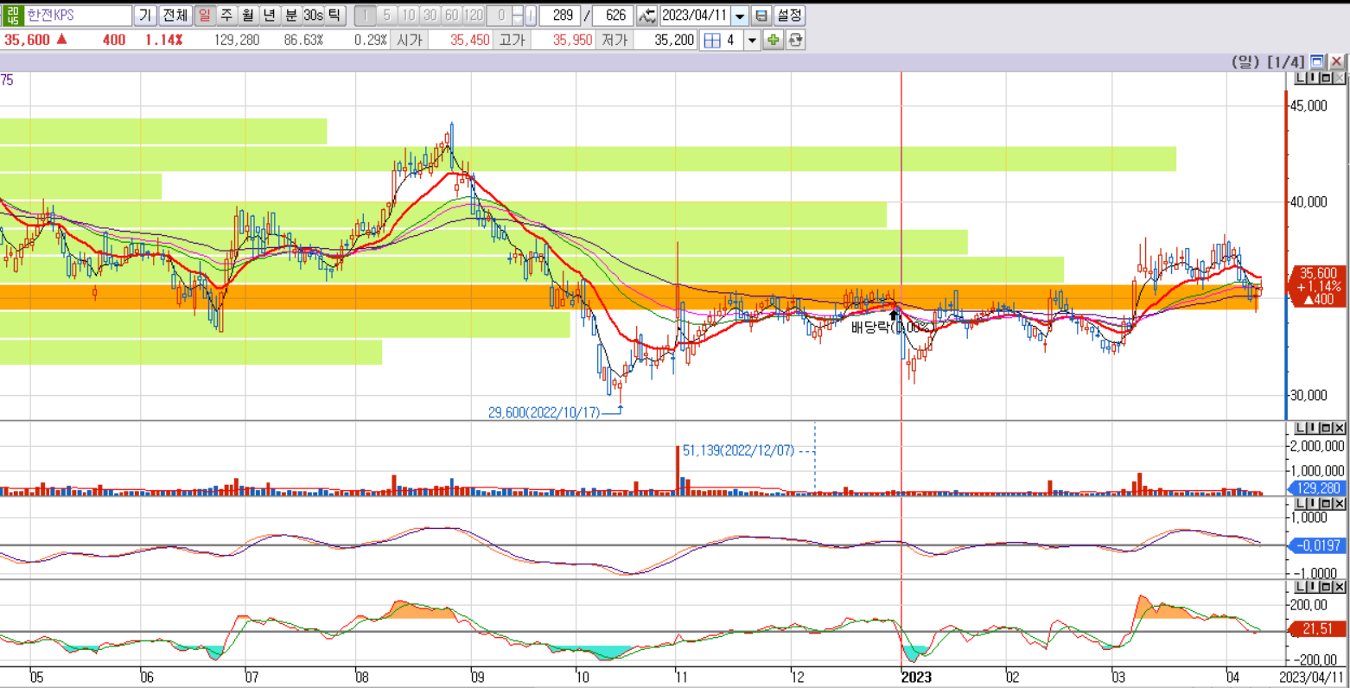
Task: Maximize the bottom indicator panel at 21.51
Action: (x=1326, y=587)
